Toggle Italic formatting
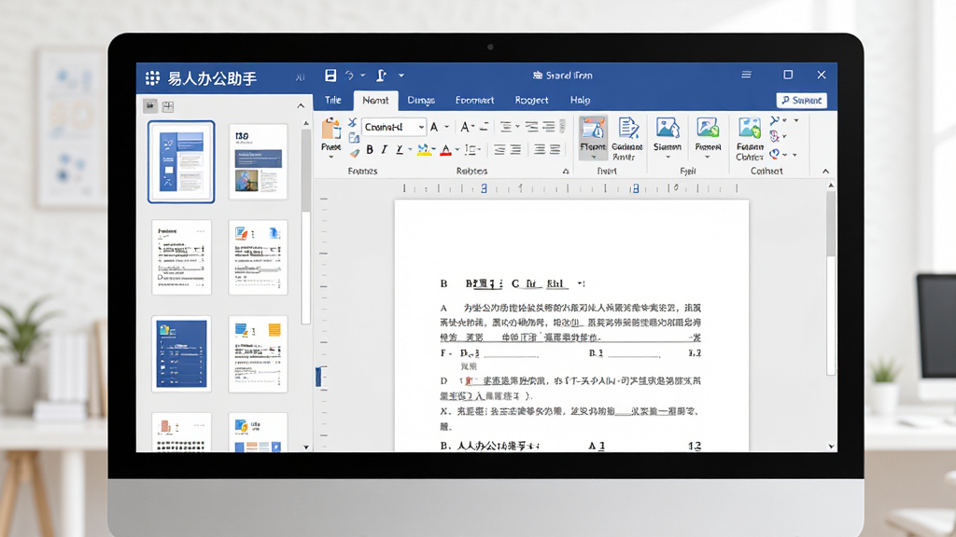 [x=384, y=150]
